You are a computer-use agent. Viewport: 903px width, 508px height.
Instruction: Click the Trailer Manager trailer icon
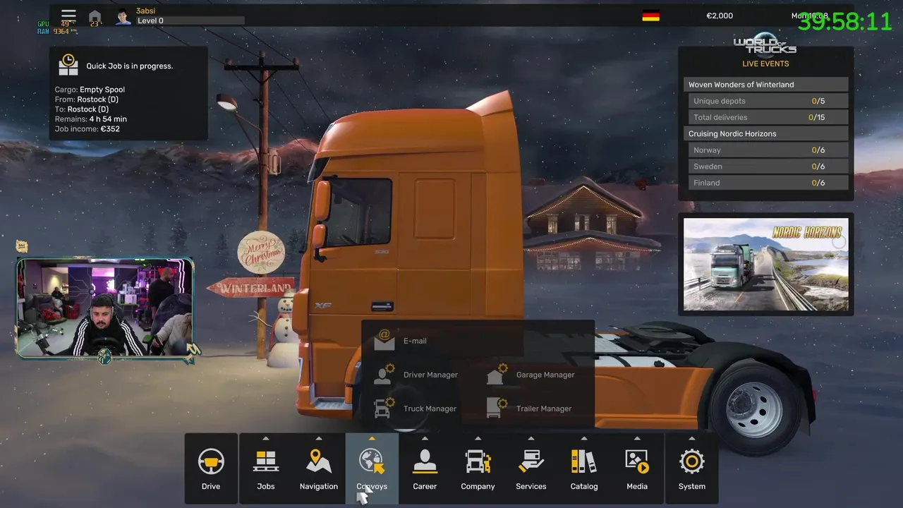[497, 408]
